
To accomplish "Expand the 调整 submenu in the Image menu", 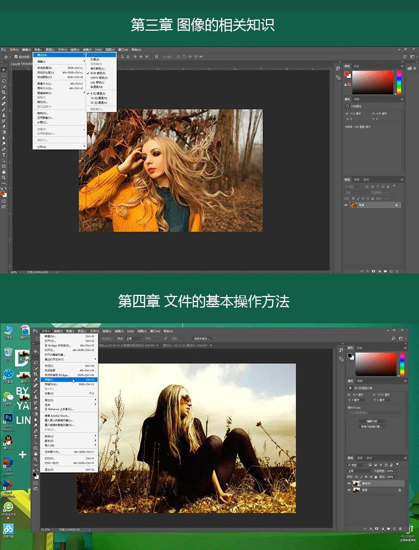I will pyautogui.click(x=60, y=61).
